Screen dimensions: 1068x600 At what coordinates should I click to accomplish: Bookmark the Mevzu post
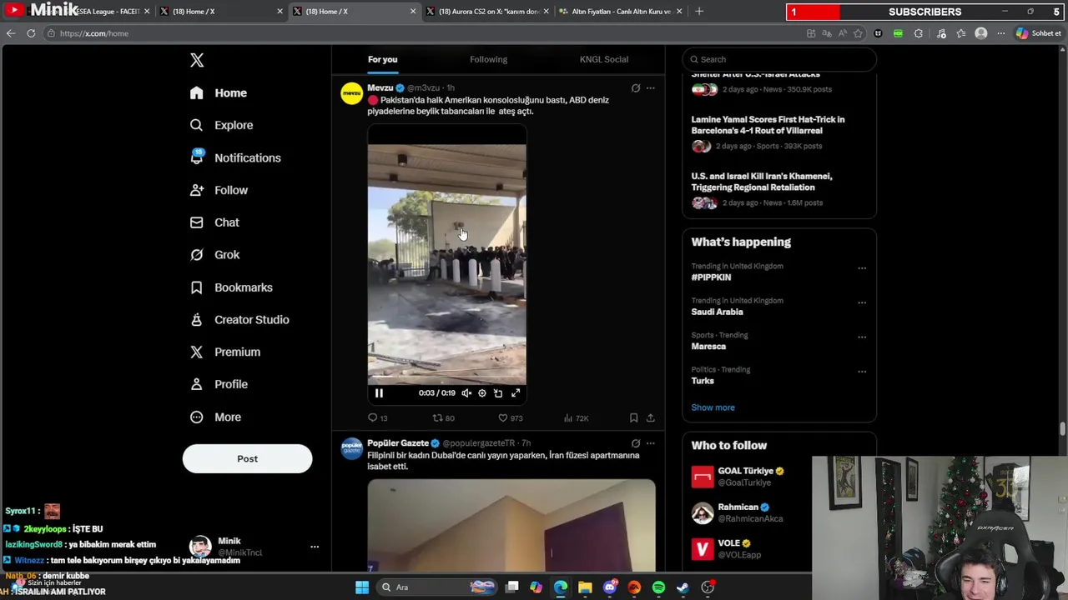tap(633, 417)
